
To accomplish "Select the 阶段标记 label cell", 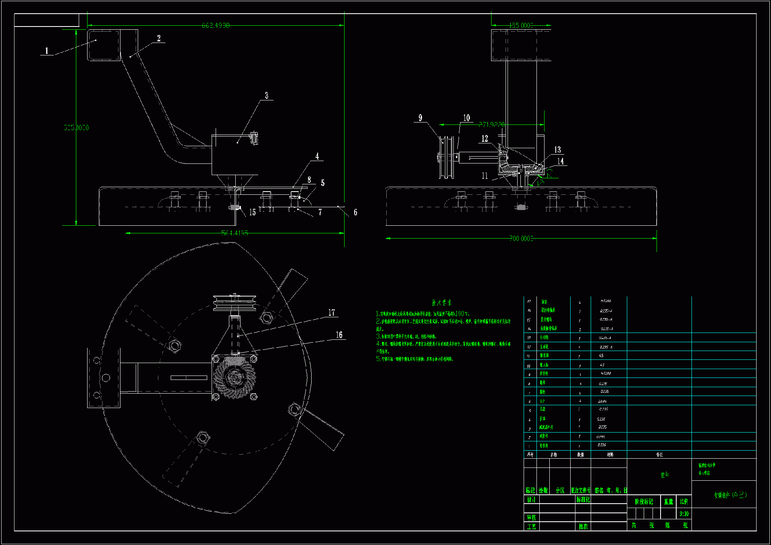I will click(644, 502).
